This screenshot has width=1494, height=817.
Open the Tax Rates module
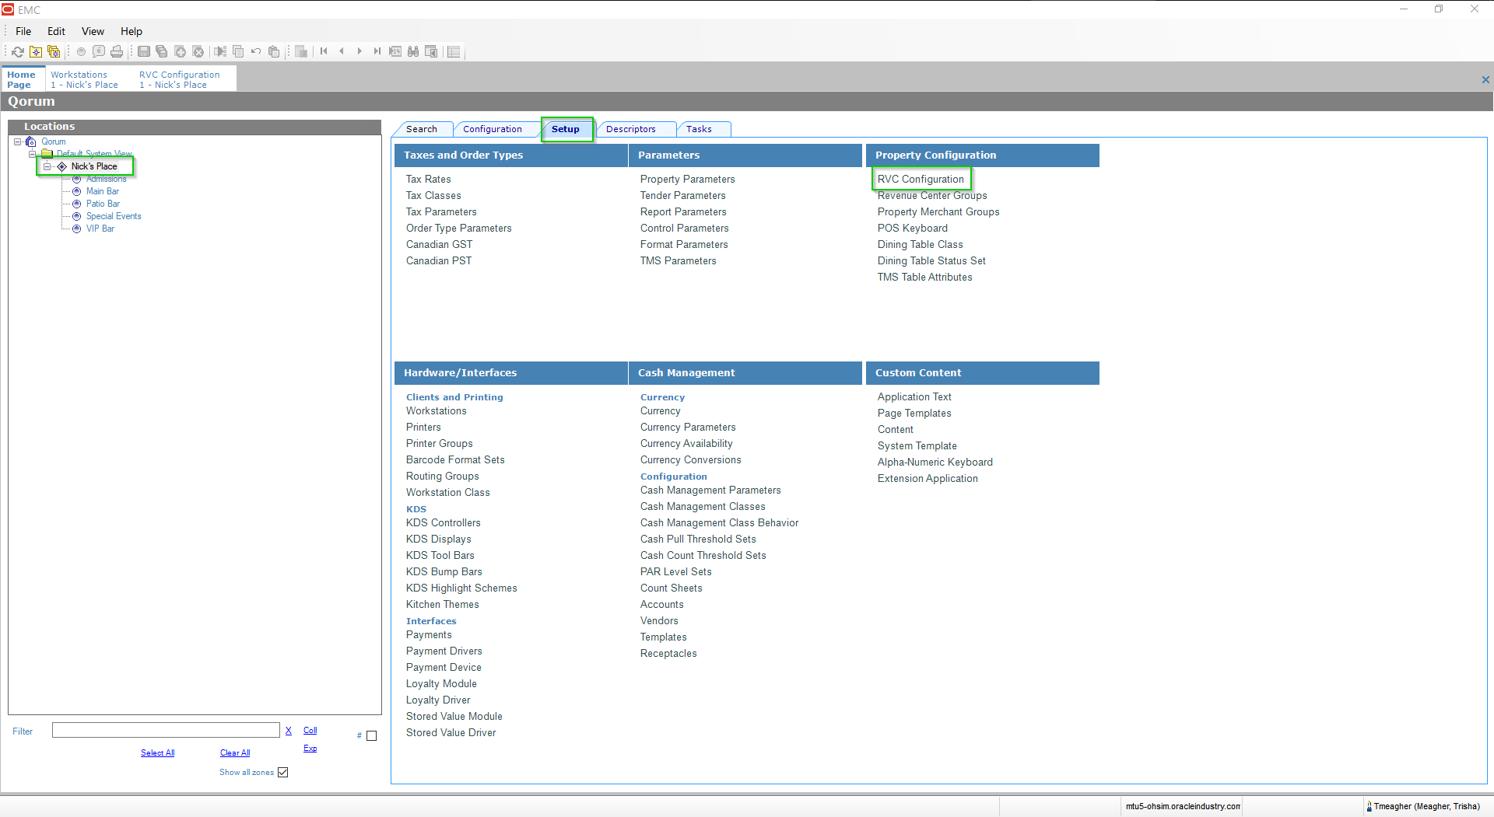click(429, 180)
